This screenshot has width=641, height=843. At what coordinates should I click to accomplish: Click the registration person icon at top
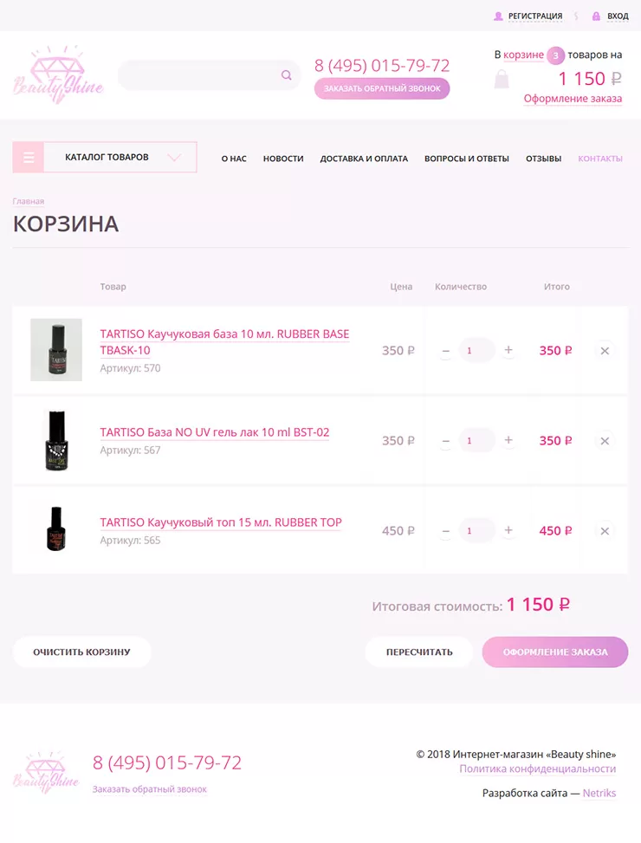[496, 16]
